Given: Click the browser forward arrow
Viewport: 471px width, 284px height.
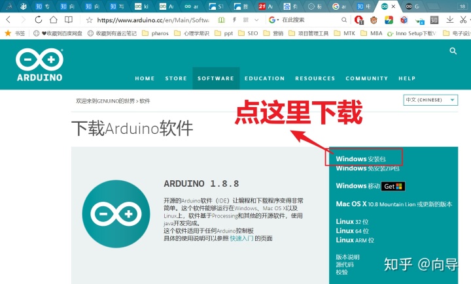Looking at the screenshot, I should [x=23, y=20].
